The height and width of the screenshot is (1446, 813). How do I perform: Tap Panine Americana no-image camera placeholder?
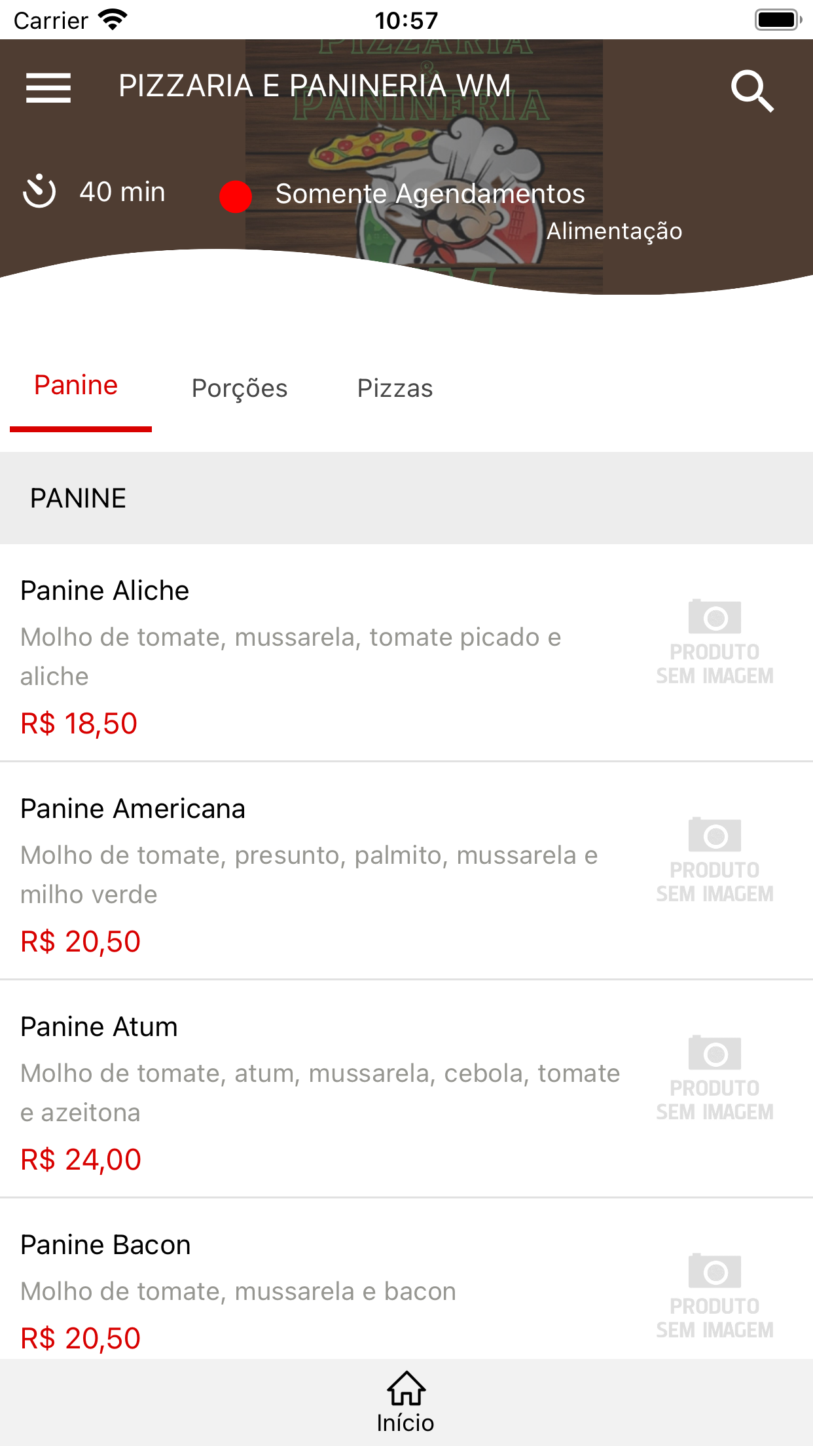point(715,860)
